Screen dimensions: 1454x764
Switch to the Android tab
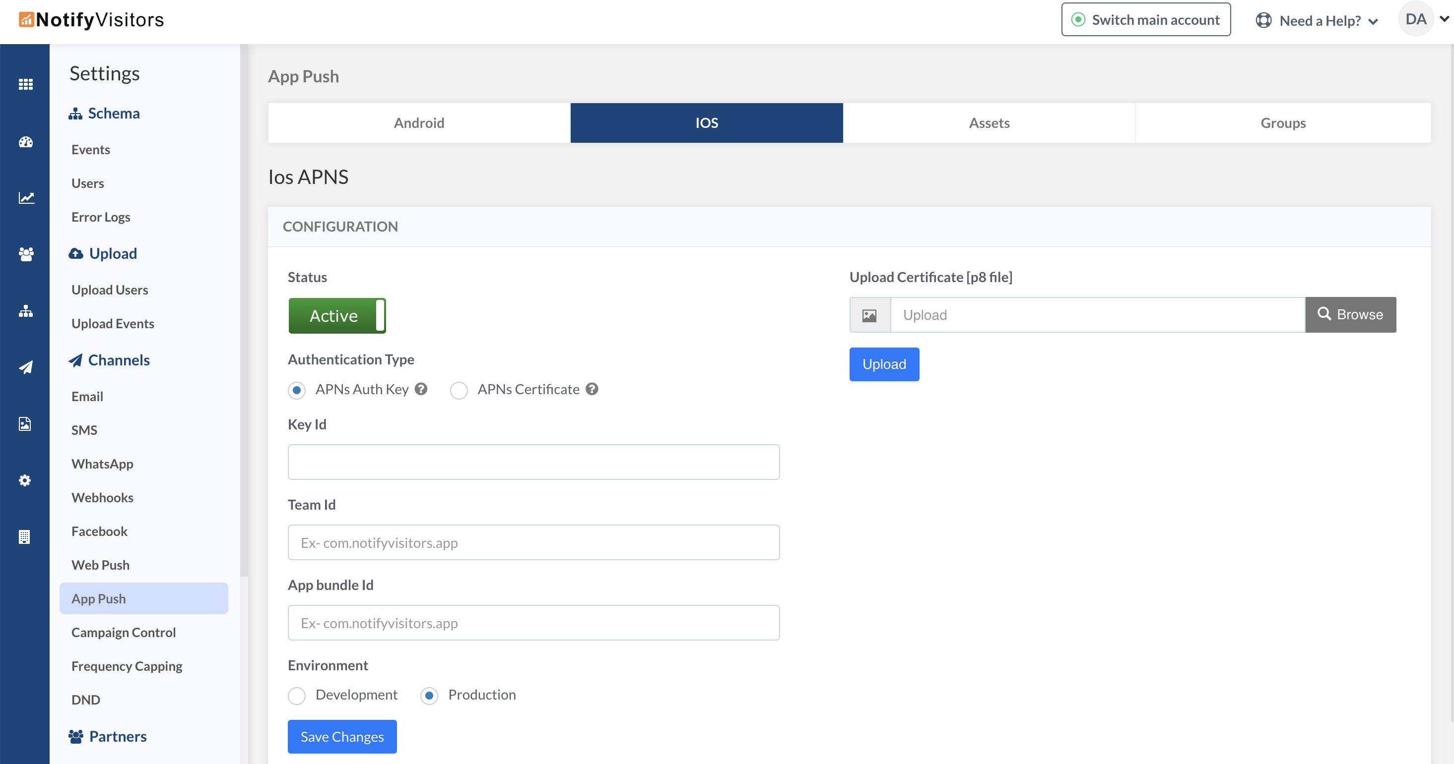point(419,123)
